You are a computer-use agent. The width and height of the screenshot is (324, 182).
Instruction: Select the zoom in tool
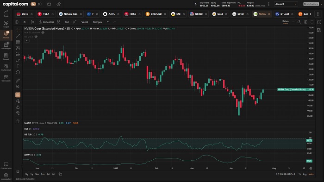coord(18,87)
